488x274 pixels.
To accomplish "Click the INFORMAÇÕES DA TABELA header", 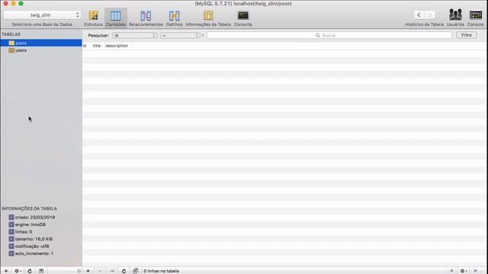I will click(x=29, y=209).
